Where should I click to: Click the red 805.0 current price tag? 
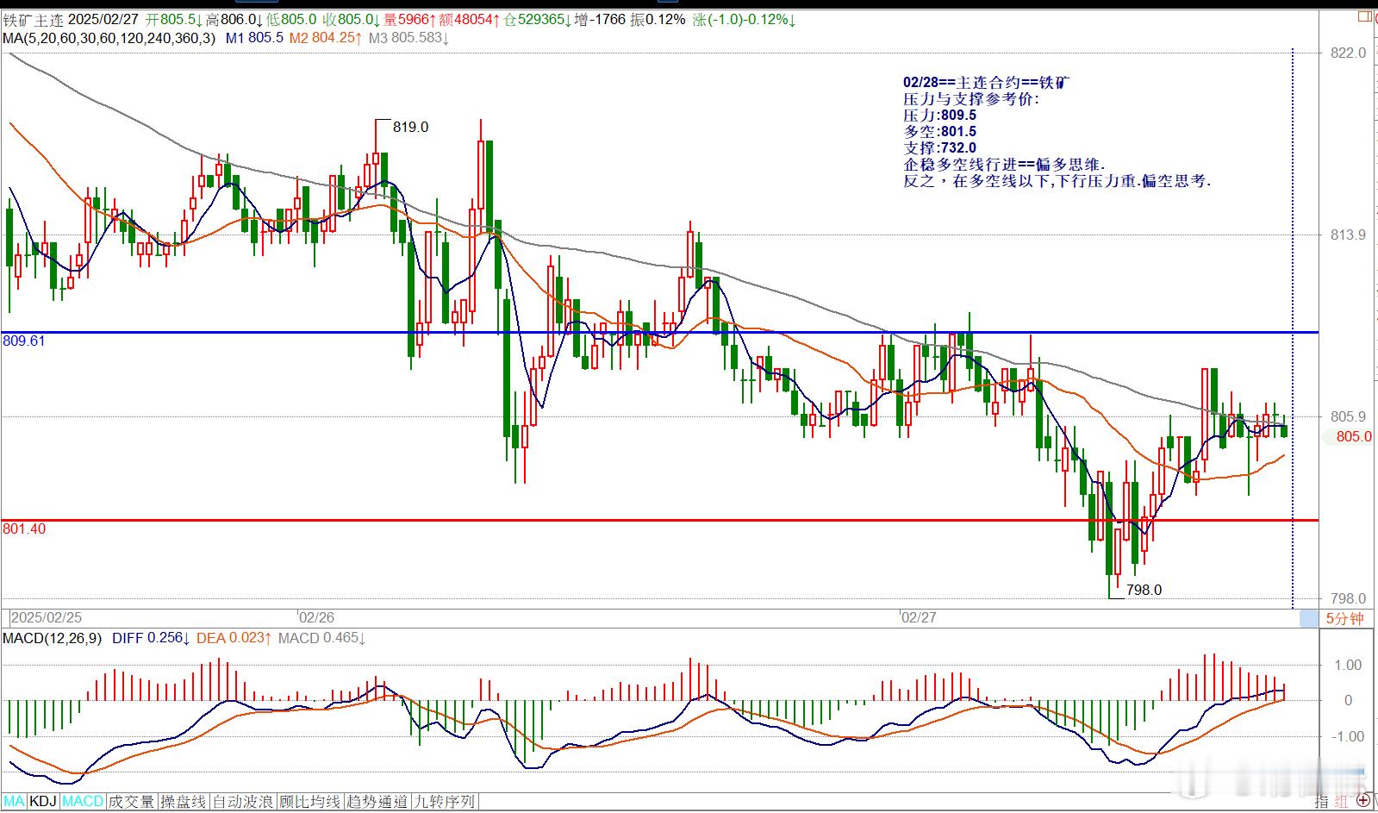(x=1353, y=436)
